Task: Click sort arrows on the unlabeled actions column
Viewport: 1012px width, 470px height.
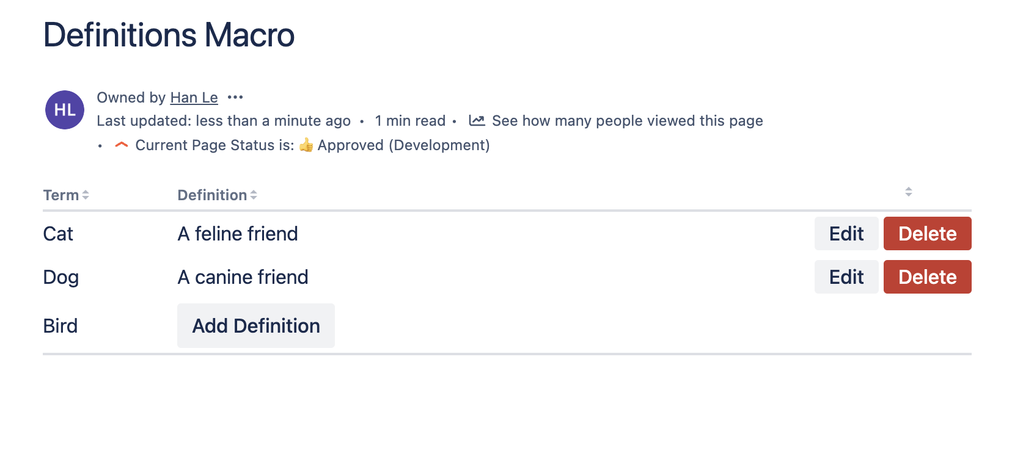Action: tap(909, 192)
